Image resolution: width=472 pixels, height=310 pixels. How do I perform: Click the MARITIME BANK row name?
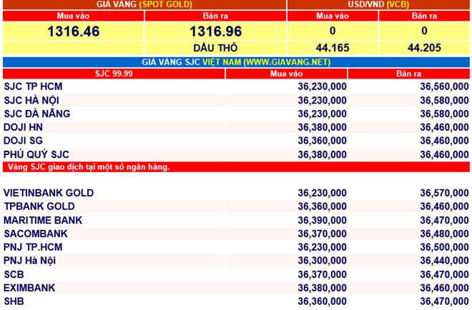pos(43,220)
